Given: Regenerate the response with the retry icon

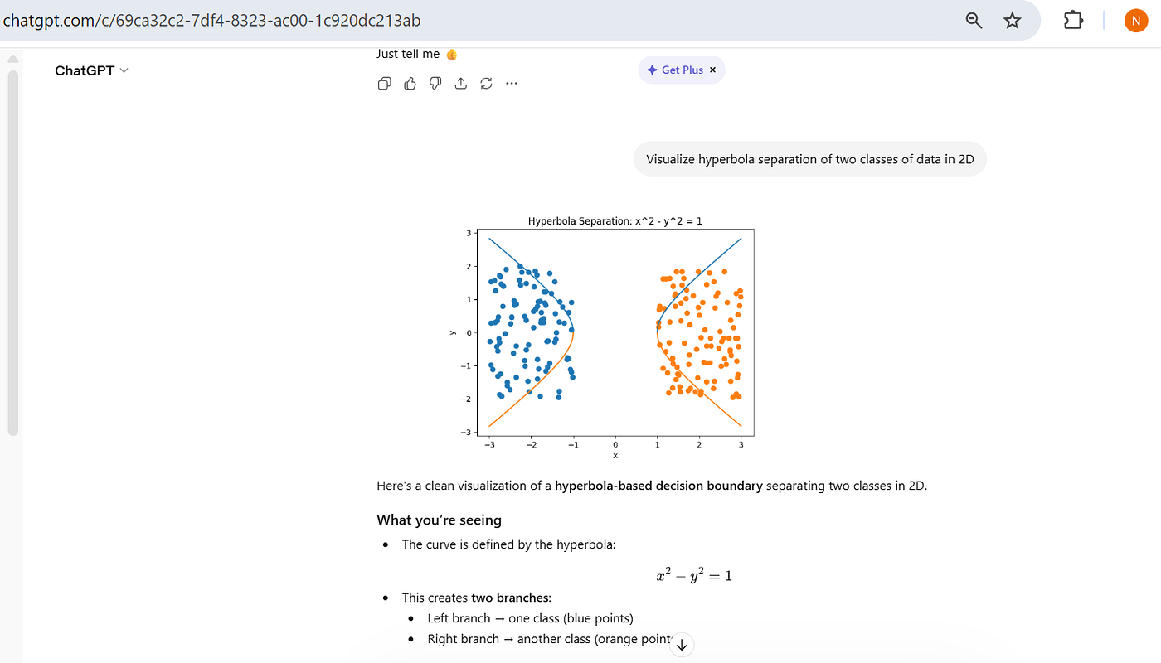Looking at the screenshot, I should pyautogui.click(x=487, y=84).
